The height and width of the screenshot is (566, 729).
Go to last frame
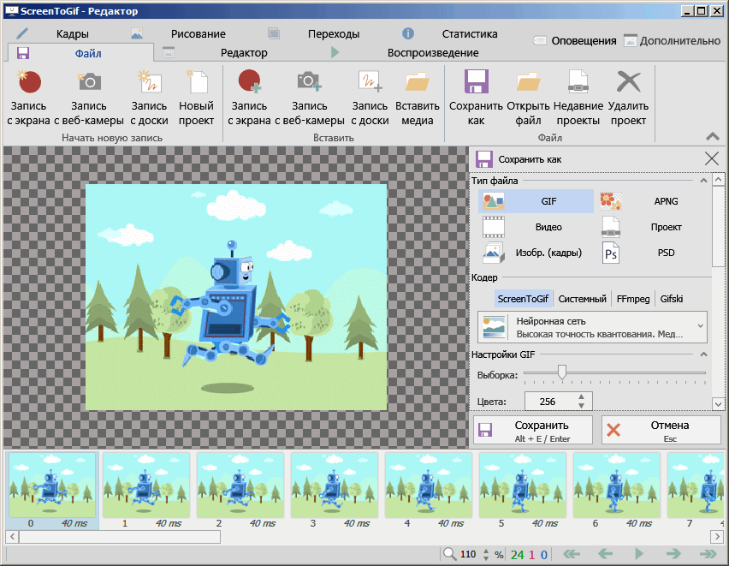(708, 554)
